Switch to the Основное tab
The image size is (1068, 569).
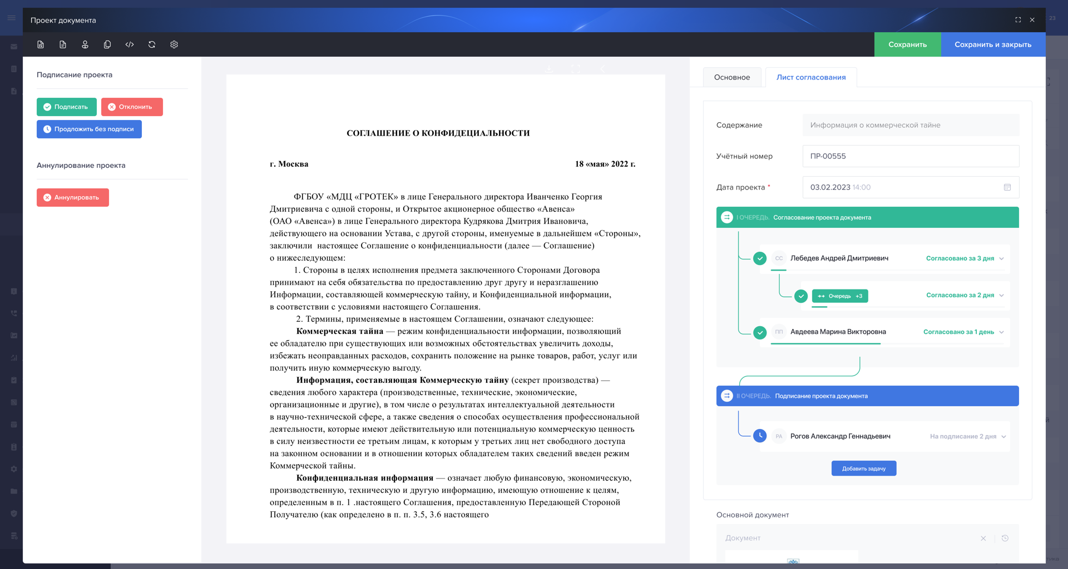click(732, 77)
